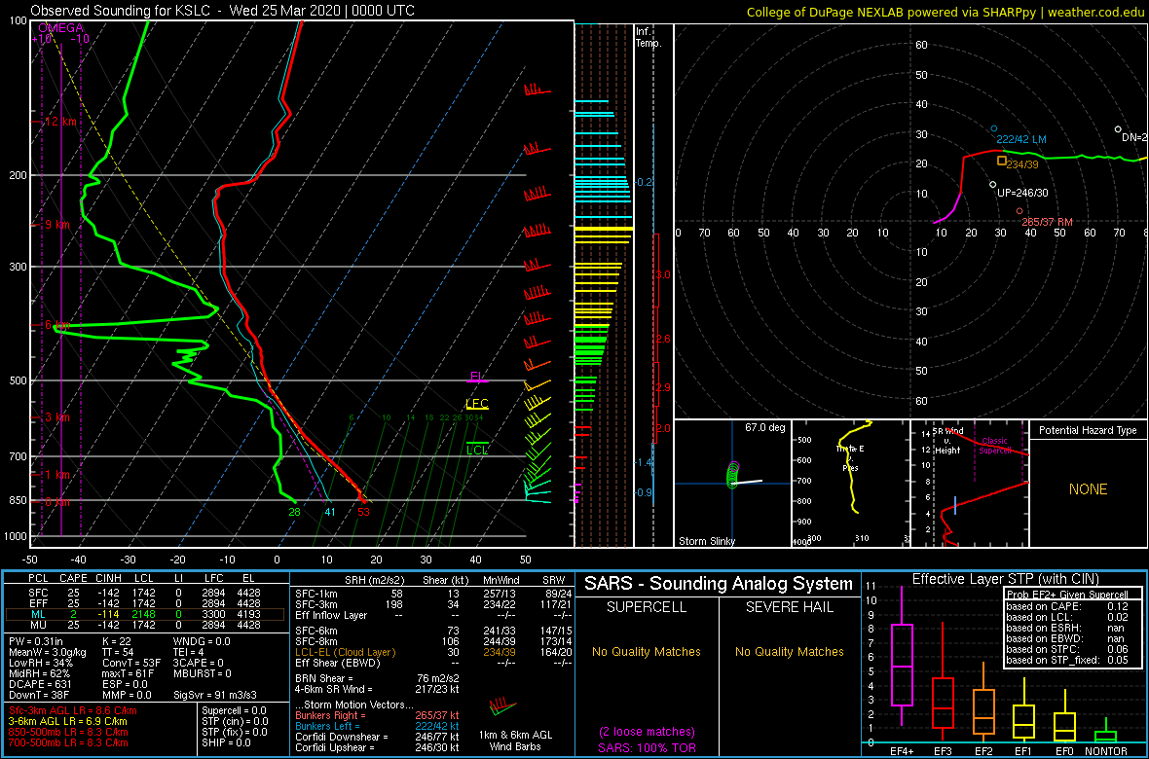
Task: Click 700-500mb LR = 8.3 C/km
Action: coord(70,742)
